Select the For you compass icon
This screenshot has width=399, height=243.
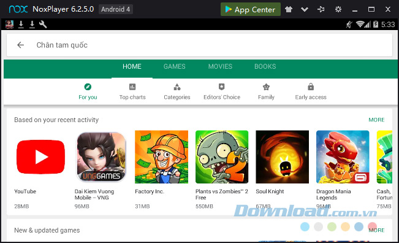(88, 87)
